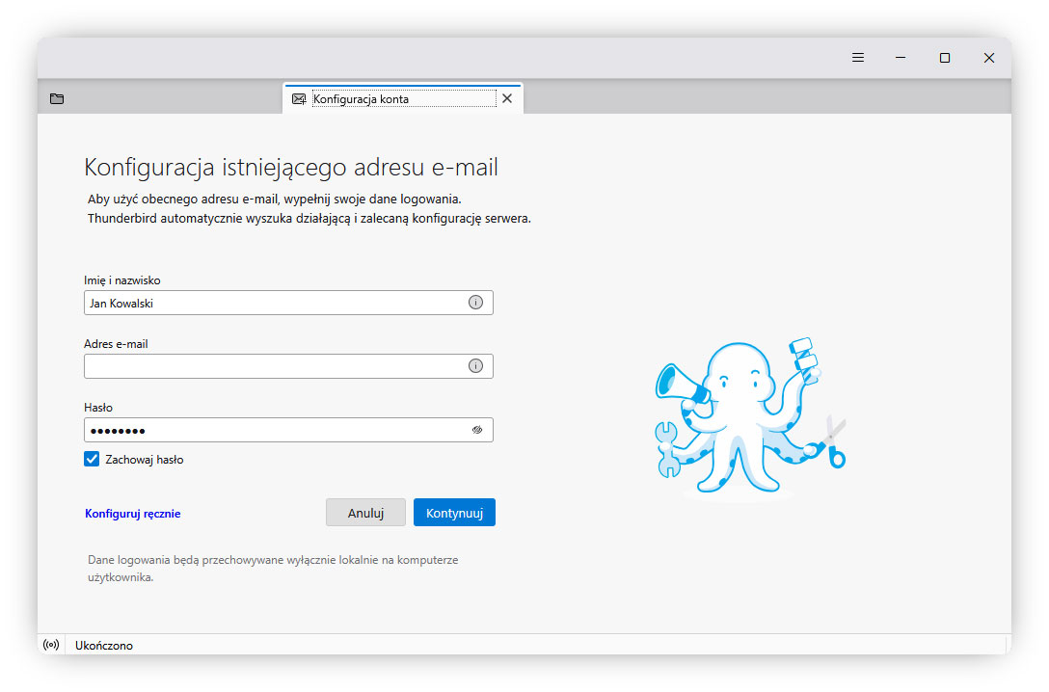Click the Jan Kowalski text in the name box
1049x692 pixels.
tap(119, 302)
